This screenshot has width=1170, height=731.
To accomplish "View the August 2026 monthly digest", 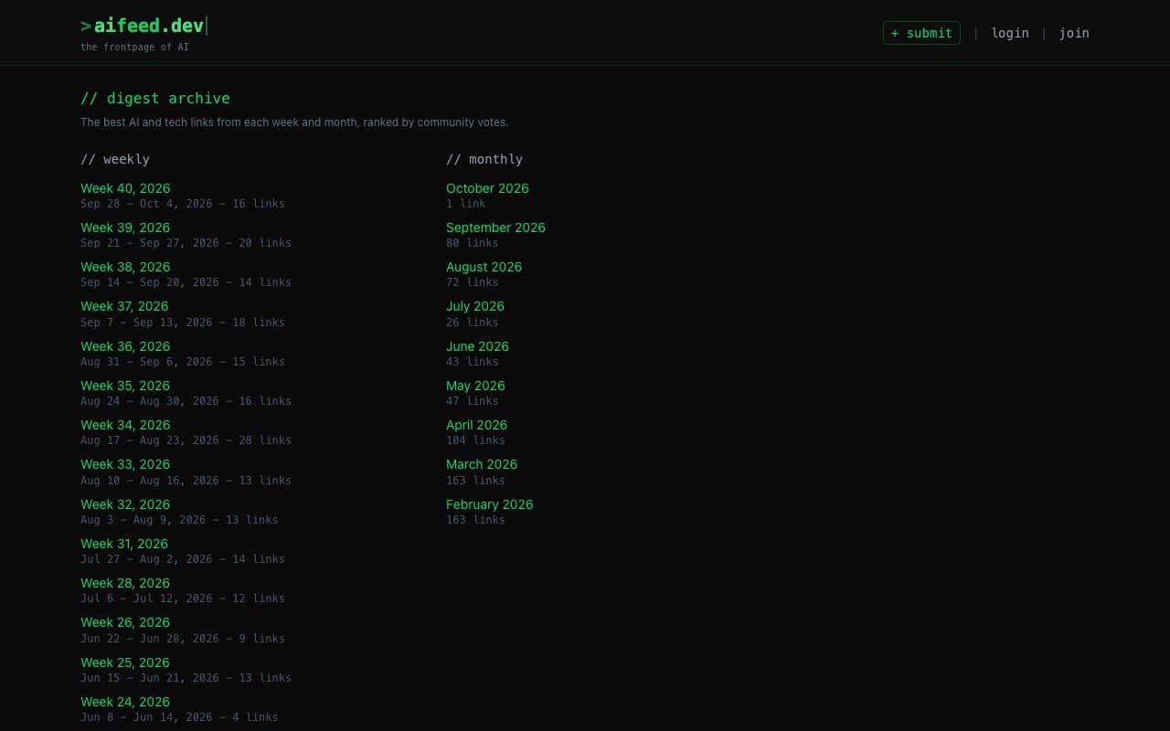I will point(484,267).
